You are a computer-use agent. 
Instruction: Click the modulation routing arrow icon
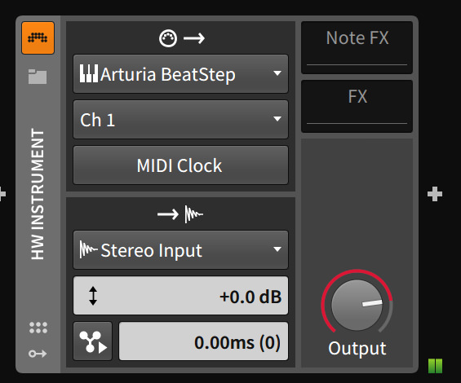point(38,354)
